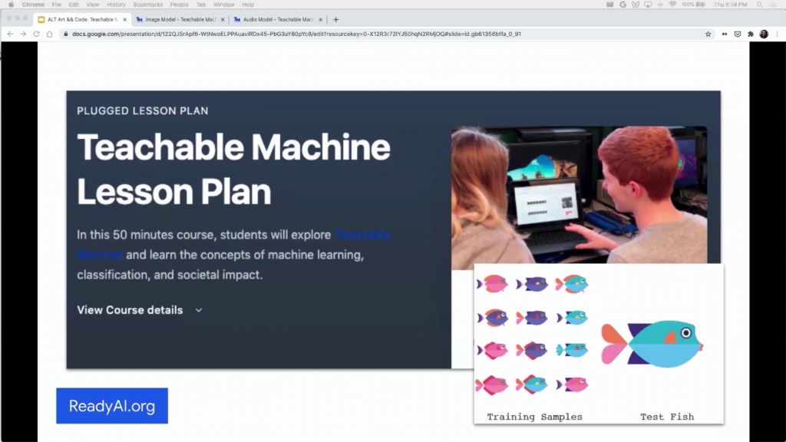Click the menu bar clock showing Thu 6:14 PM
This screenshot has width=786, height=442.
(x=731, y=5)
